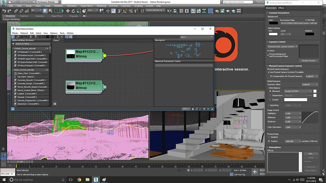The image size is (326, 183).
Task: Click Environment Map slot button
Action: tap(299, 23)
